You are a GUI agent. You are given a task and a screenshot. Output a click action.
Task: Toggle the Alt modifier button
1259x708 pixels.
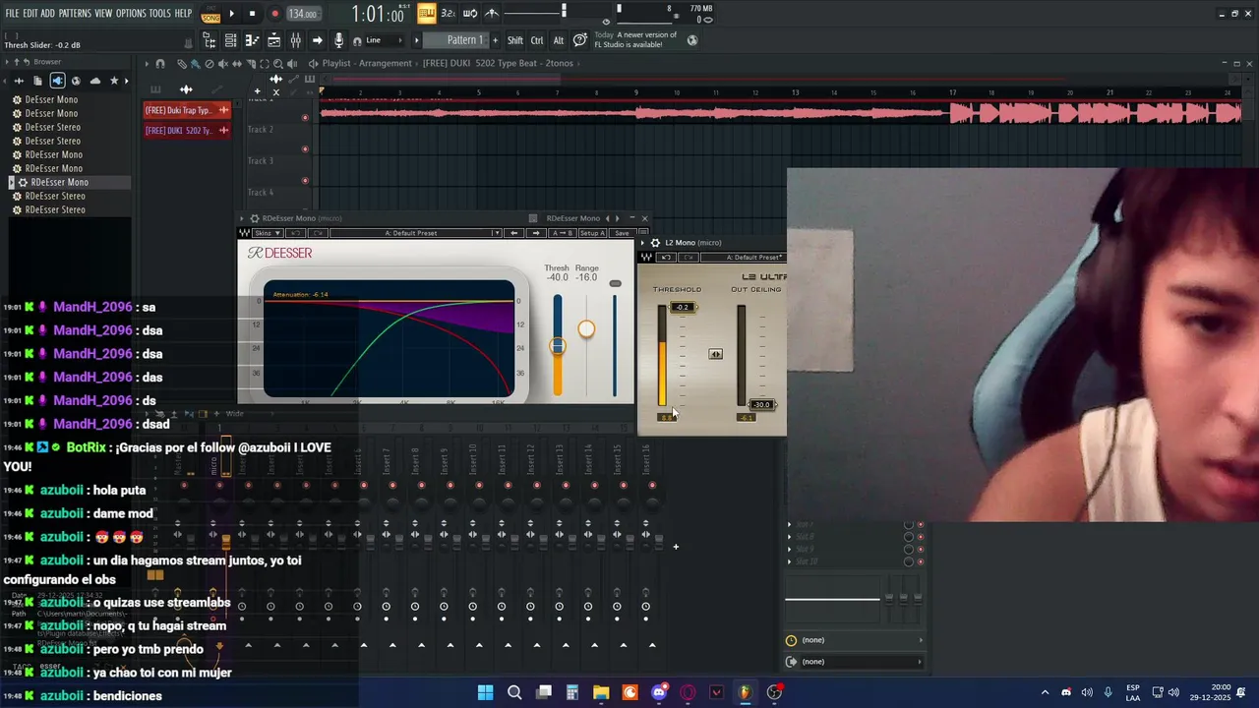click(x=559, y=40)
